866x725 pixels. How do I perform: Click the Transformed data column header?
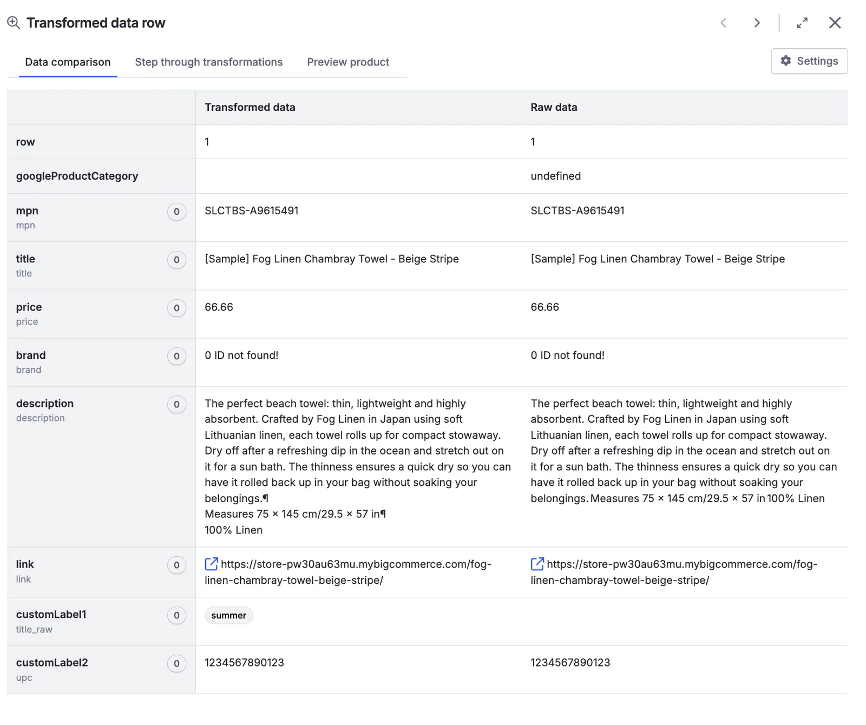point(250,107)
